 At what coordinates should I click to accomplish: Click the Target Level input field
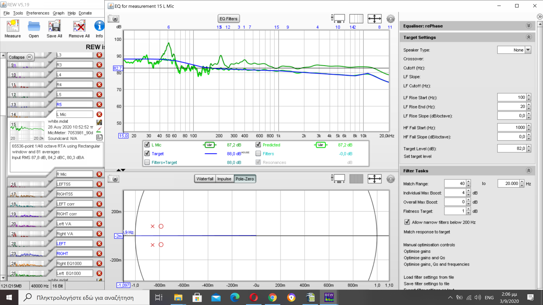512,148
